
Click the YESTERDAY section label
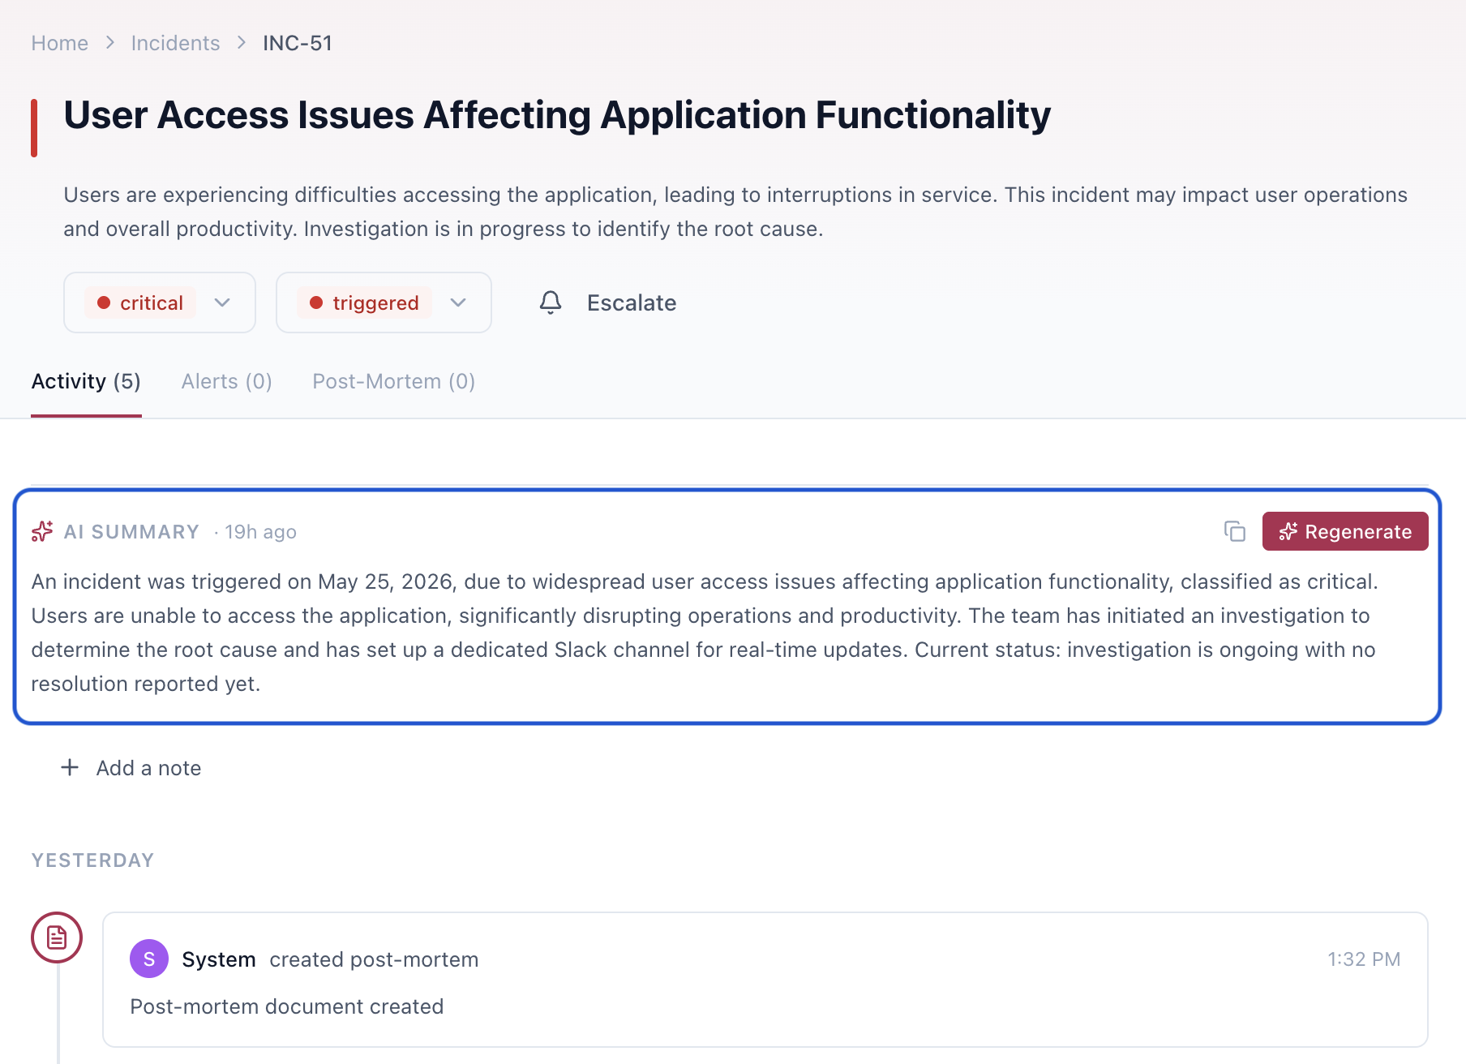tap(93, 860)
